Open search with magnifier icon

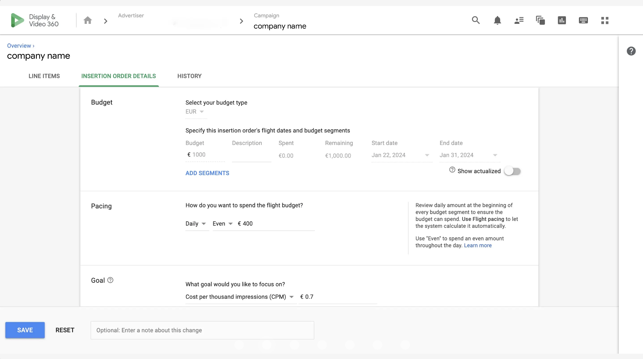[476, 20]
